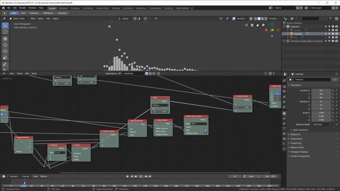340x191 pixels.
Task: Open the node editor Node menu
Action: pyautogui.click(x=34, y=73)
